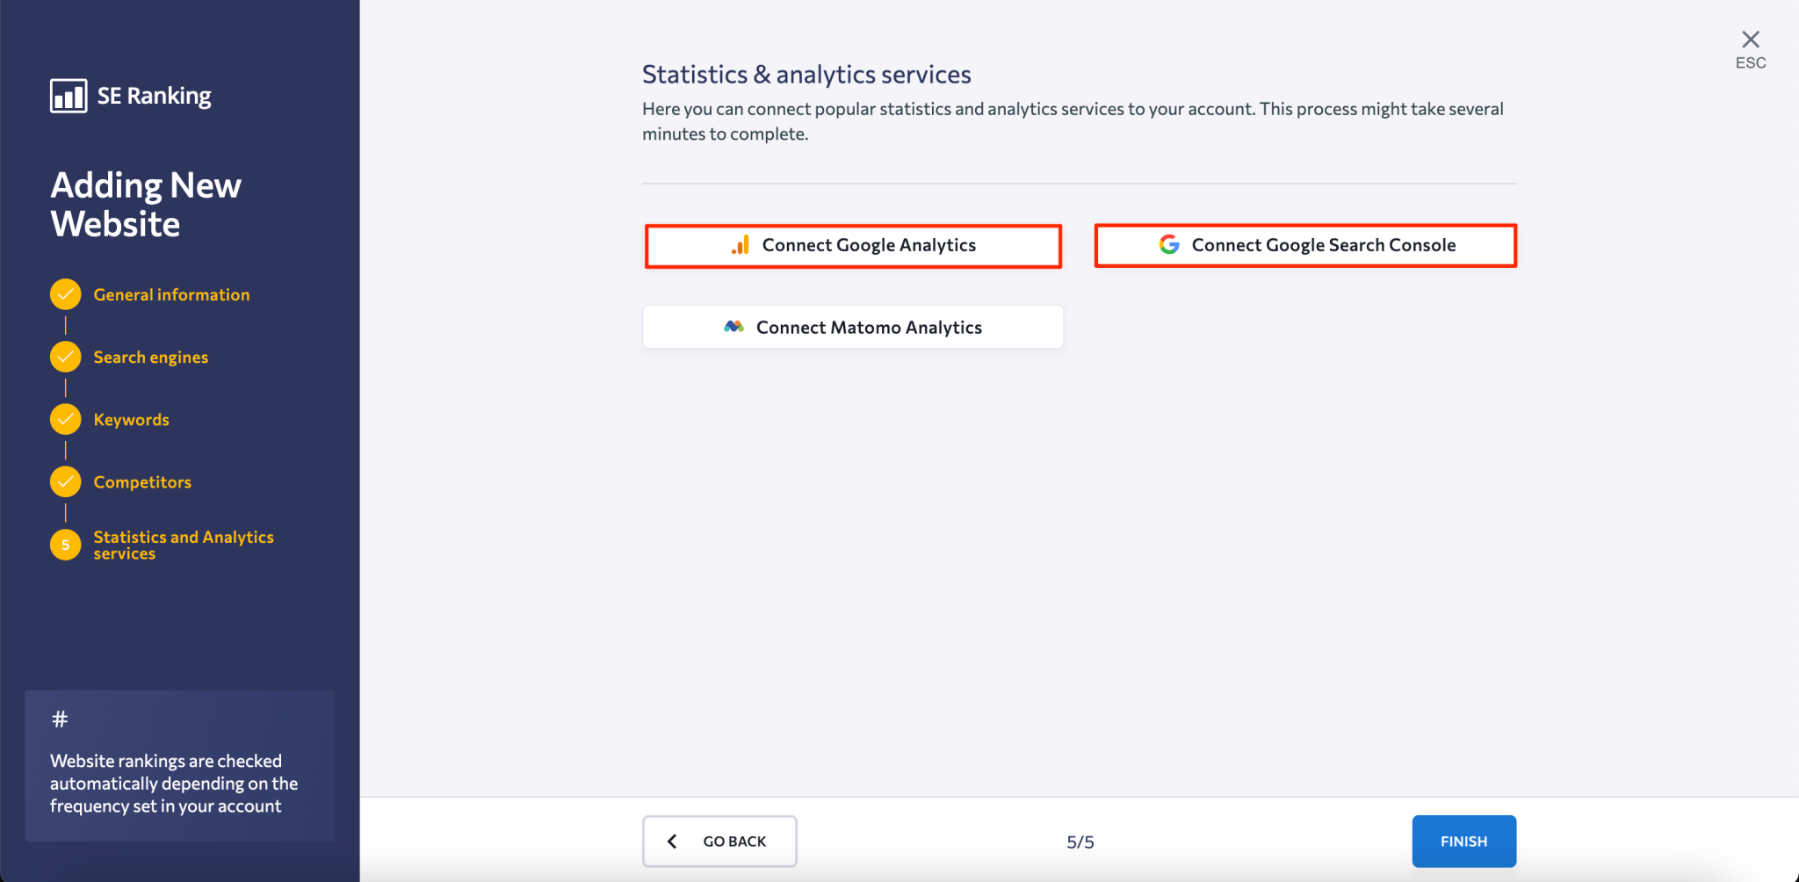Expand the Keywords step entry
This screenshot has width=1799, height=882.
(x=131, y=419)
